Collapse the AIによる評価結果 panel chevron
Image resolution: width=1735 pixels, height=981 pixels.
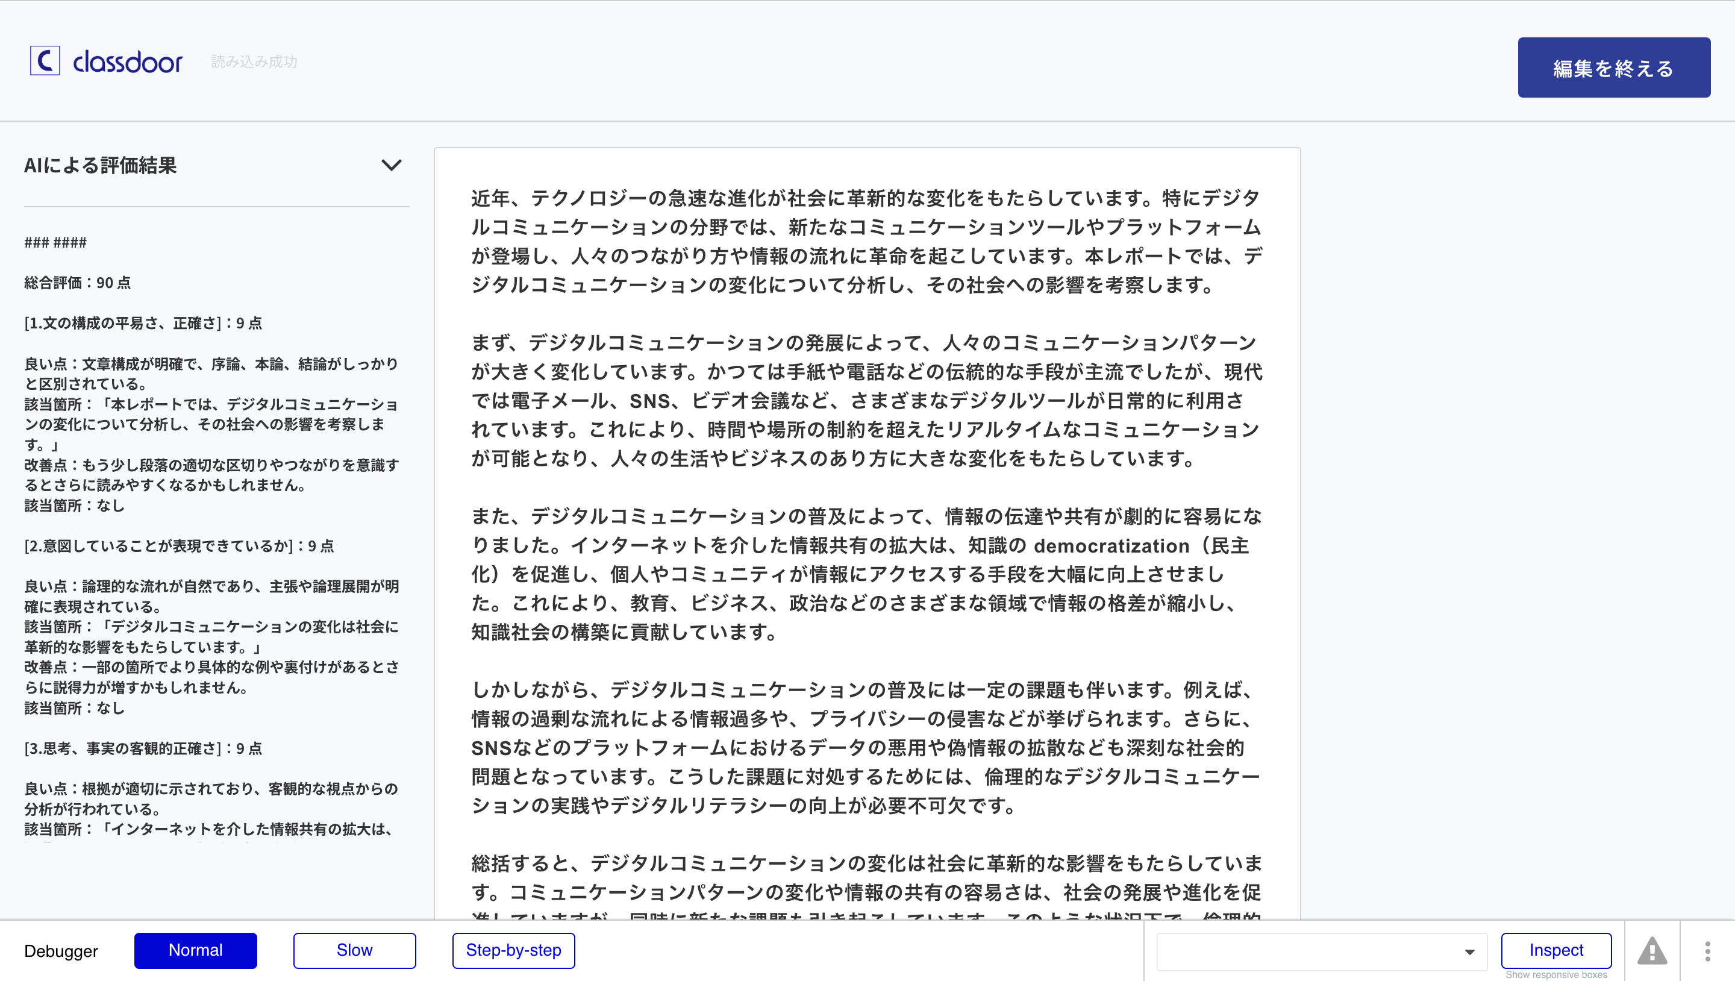[x=392, y=165]
